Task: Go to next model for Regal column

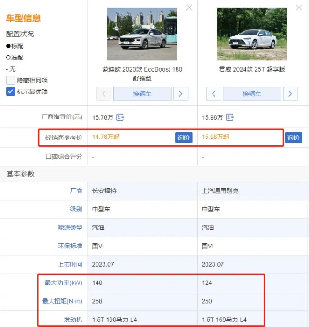Action: [290, 94]
